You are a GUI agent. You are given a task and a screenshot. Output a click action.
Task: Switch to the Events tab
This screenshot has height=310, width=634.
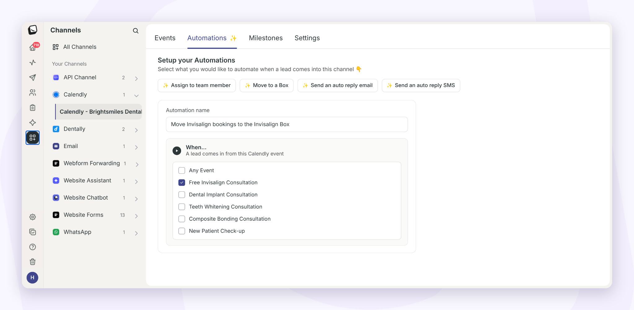(165, 38)
